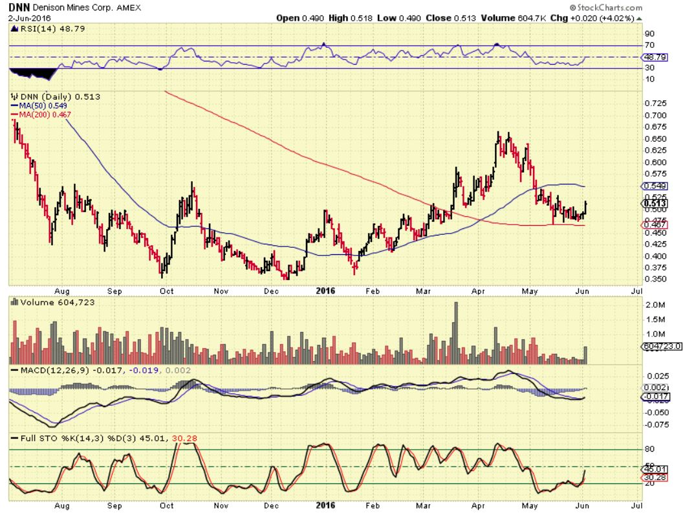Click the -0.017 MACD tag on the right axis
This screenshot has width=685, height=515.
click(x=655, y=397)
